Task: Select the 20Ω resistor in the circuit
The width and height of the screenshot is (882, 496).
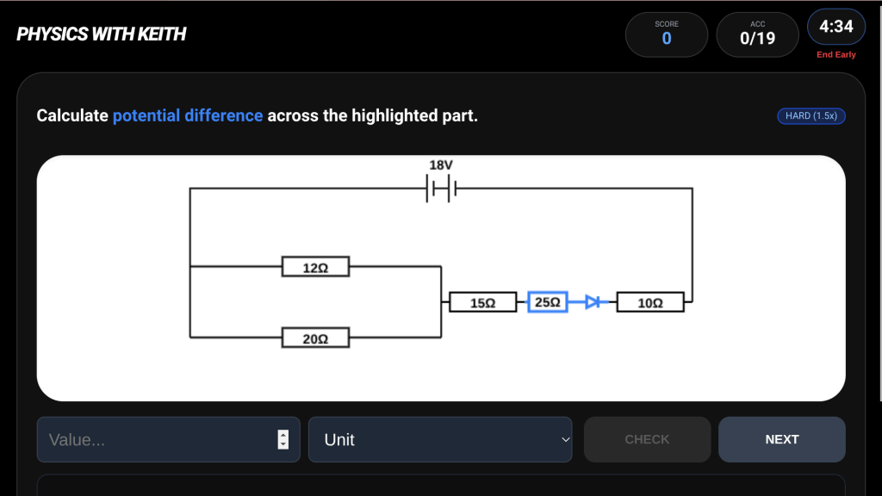Action: [316, 338]
